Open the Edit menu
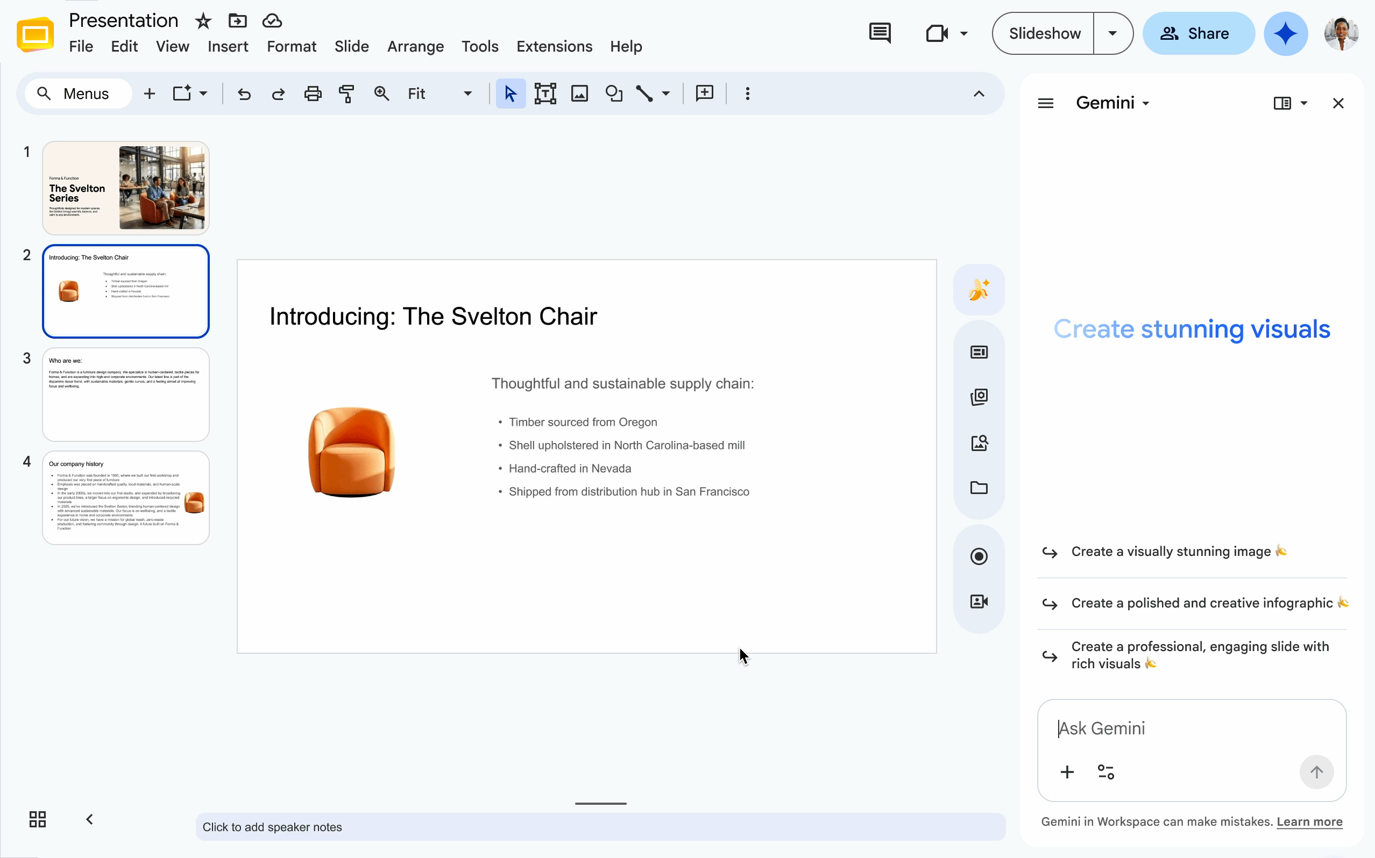The width and height of the screenshot is (1375, 858). [x=124, y=47]
